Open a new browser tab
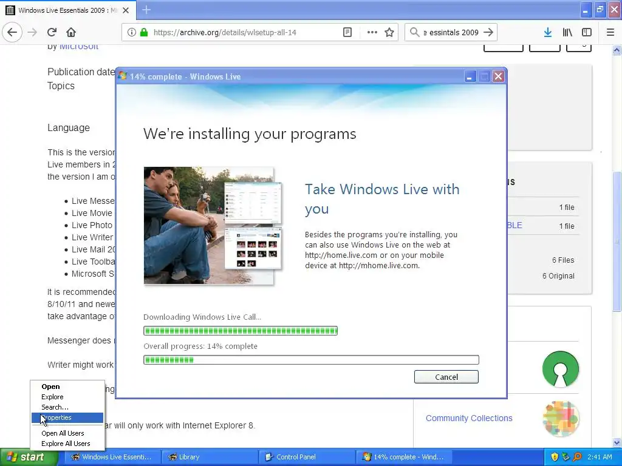 click(146, 10)
